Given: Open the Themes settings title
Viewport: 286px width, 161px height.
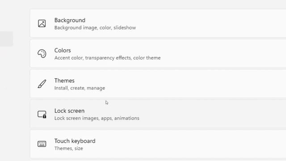Looking at the screenshot, I should (x=64, y=80).
